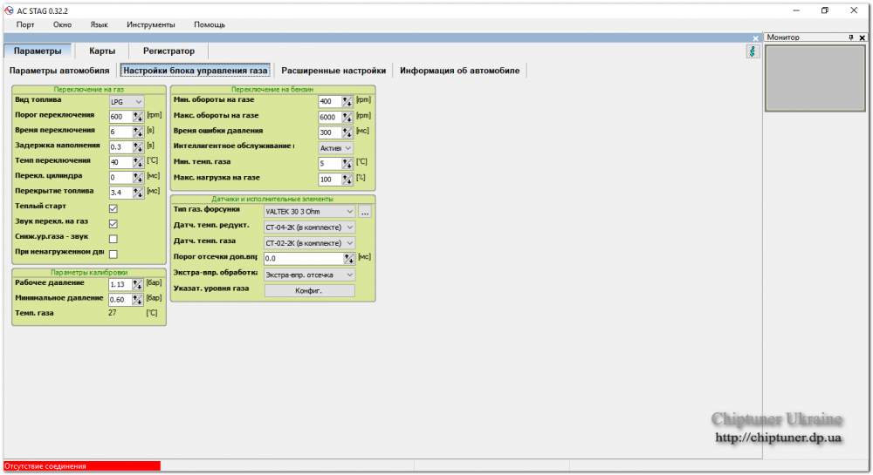The image size is (873, 475).
Task: Click the Конфиг. button
Action: click(309, 290)
